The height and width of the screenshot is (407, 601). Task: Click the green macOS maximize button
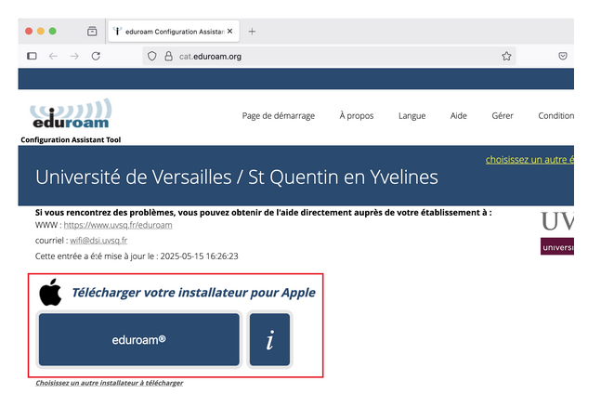click(x=53, y=31)
